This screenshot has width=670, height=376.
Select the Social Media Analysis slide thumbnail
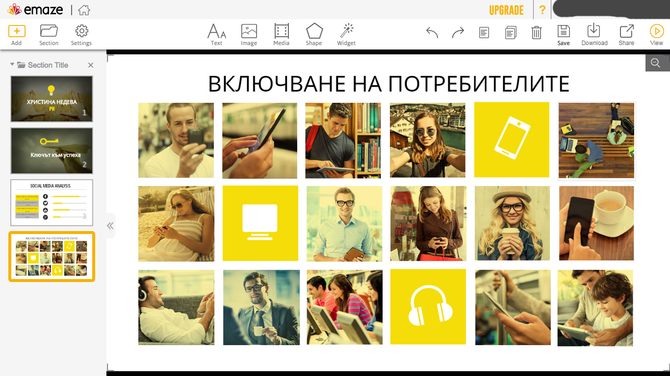point(52,203)
